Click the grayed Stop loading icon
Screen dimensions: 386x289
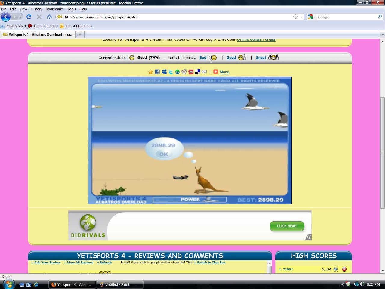[39, 17]
